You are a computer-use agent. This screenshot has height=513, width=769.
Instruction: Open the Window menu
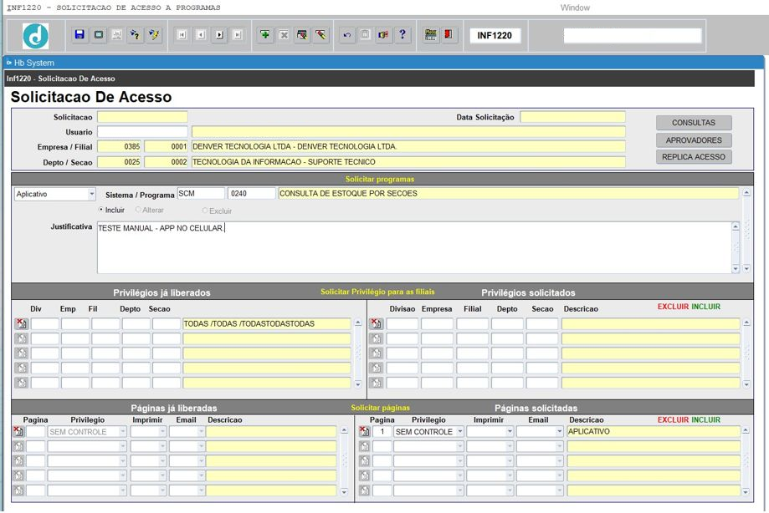click(x=575, y=8)
